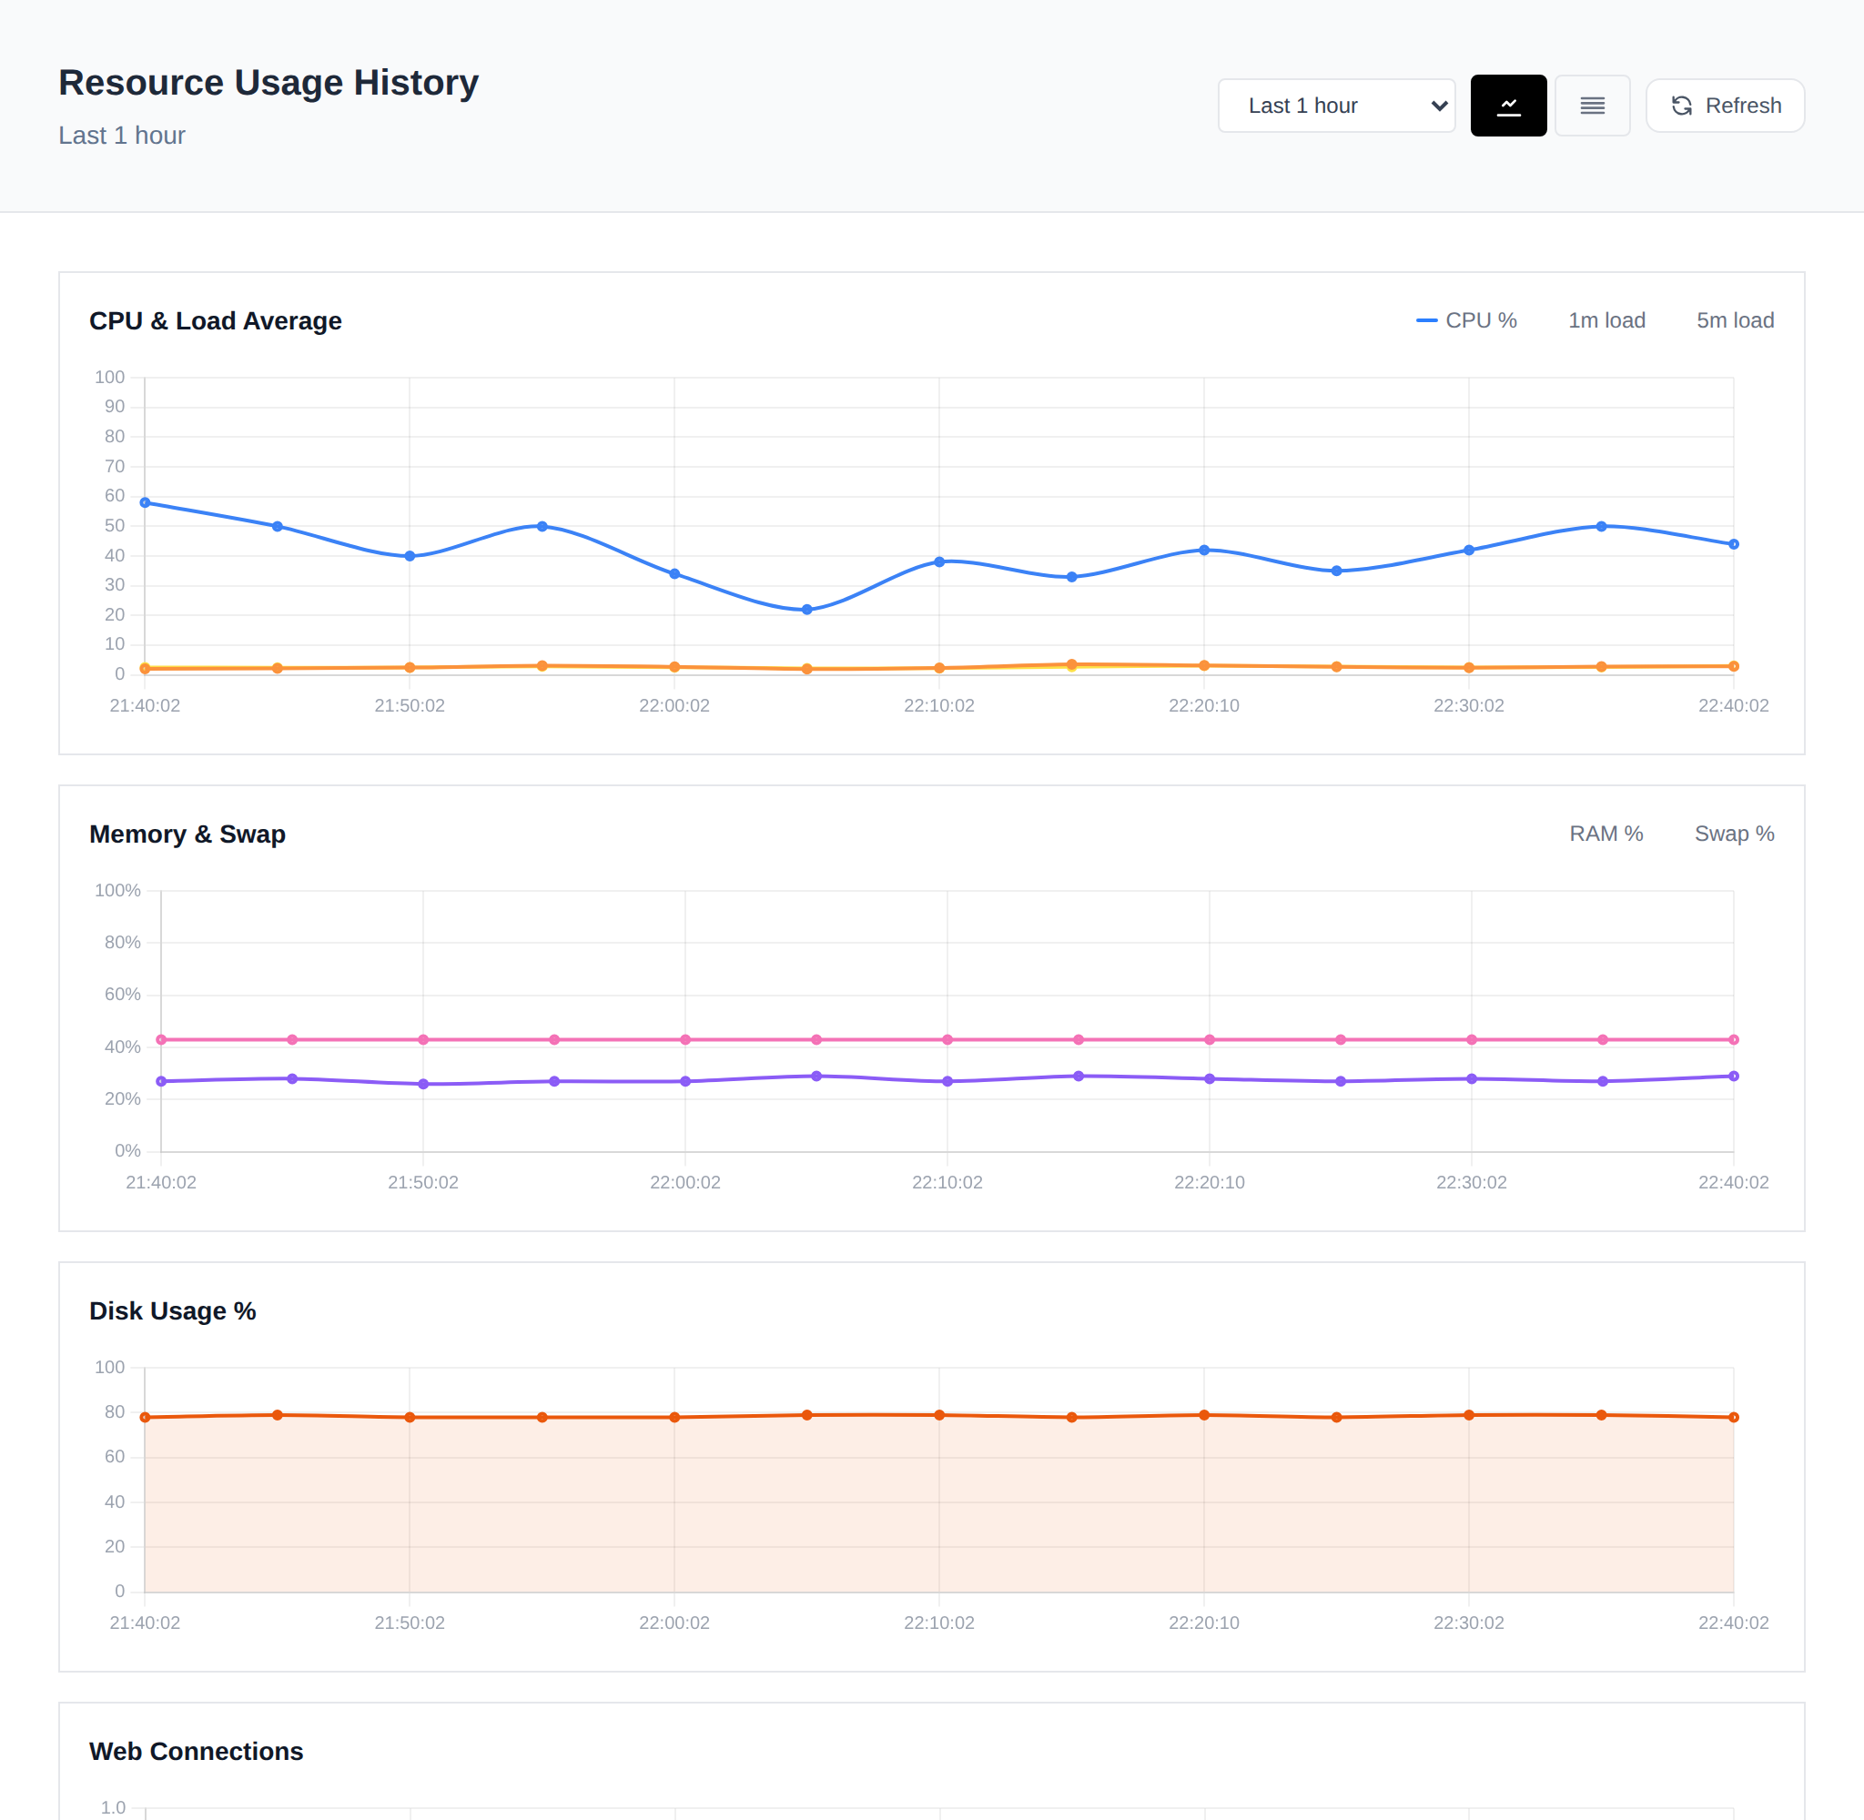Select the CPU % data point at 22:40:02
This screenshot has height=1820, width=1864.
click(1733, 545)
